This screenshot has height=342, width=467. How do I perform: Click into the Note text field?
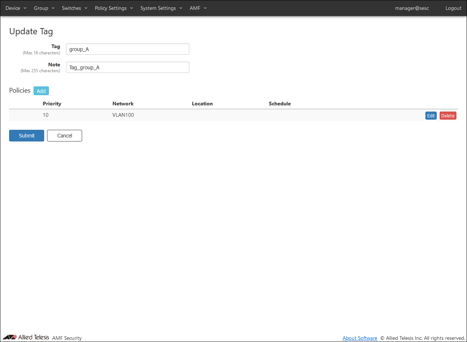[x=127, y=67]
